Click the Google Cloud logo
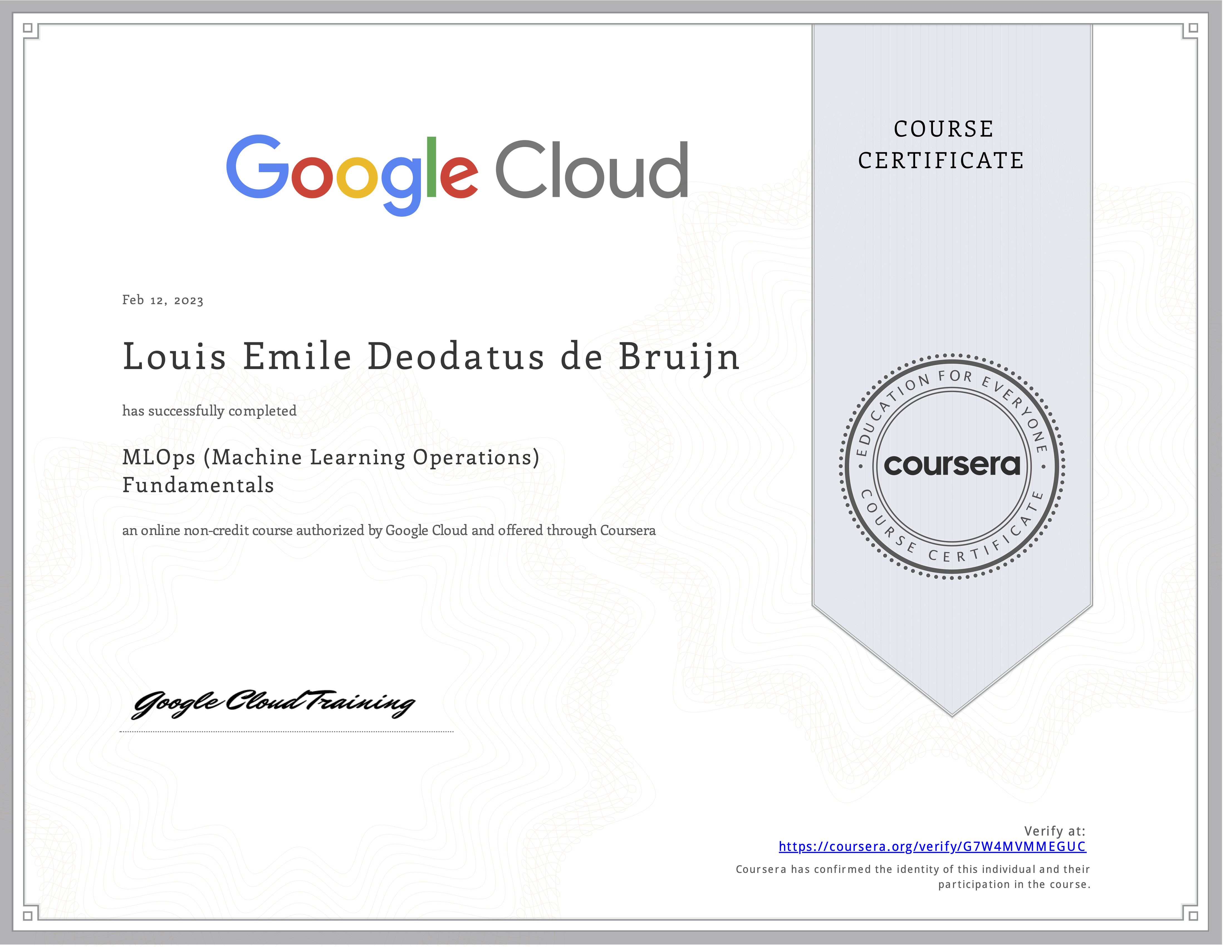Screen dimensions: 1225x947 point(458,175)
